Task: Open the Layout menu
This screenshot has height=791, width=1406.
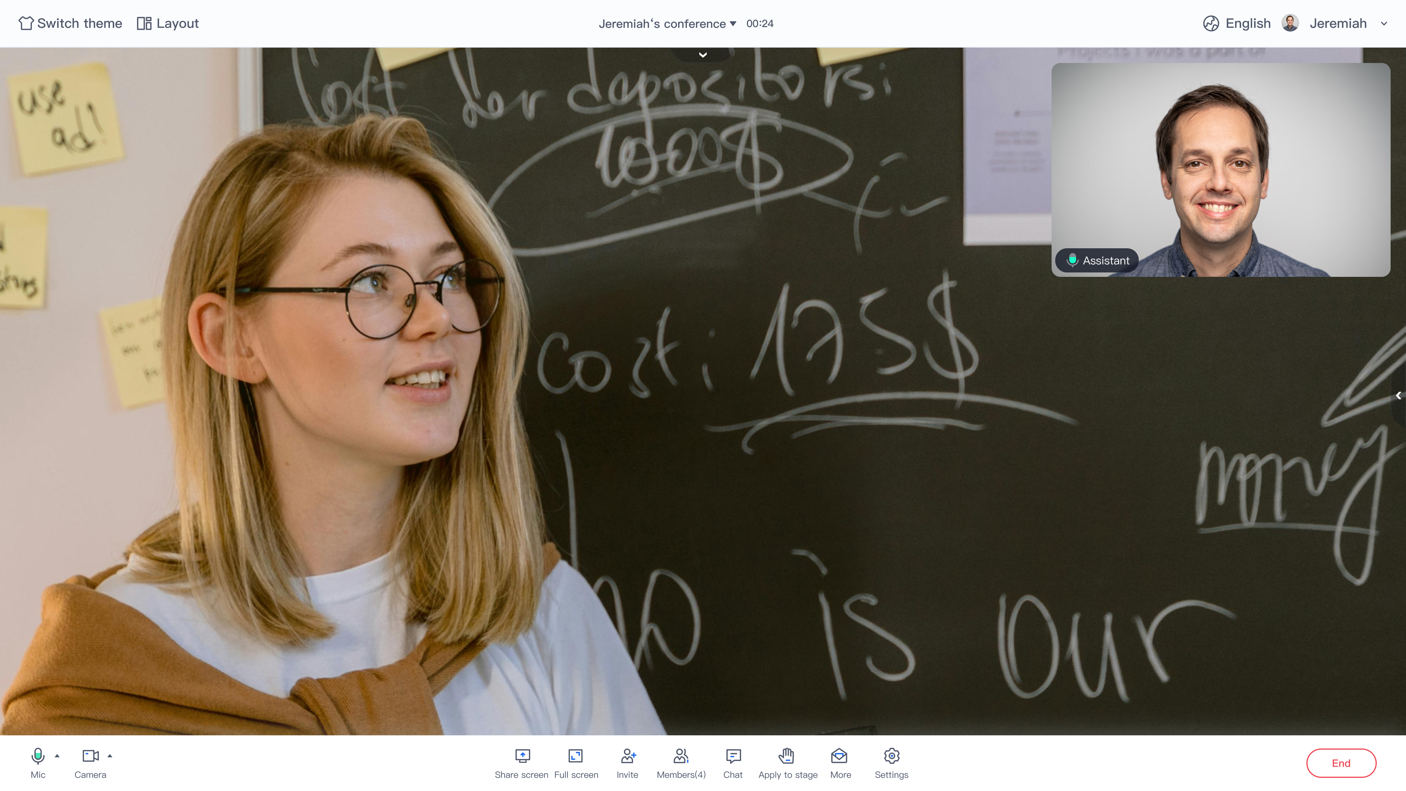Action: (168, 23)
